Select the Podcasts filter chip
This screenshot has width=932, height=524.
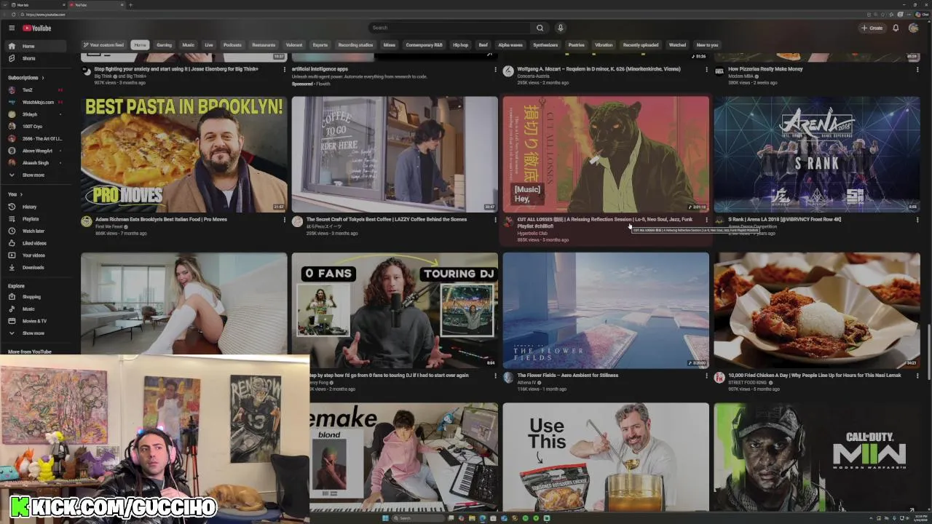pyautogui.click(x=232, y=45)
